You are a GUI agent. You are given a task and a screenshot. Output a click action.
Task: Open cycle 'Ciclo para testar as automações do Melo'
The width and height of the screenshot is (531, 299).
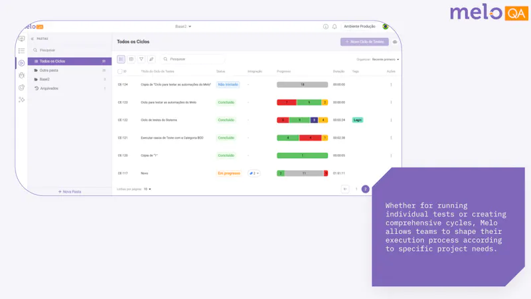click(x=169, y=102)
